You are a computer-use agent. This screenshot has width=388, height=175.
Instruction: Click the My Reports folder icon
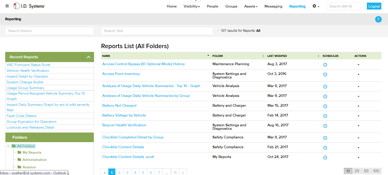pyautogui.click(x=19, y=153)
